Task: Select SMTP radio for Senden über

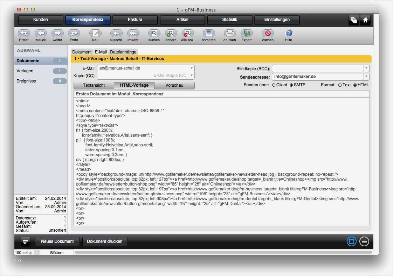Action: pyautogui.click(x=291, y=85)
